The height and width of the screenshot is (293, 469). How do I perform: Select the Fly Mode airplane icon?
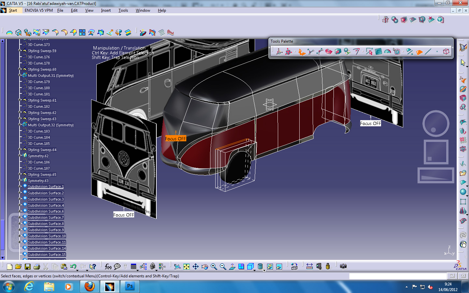pos(177,266)
